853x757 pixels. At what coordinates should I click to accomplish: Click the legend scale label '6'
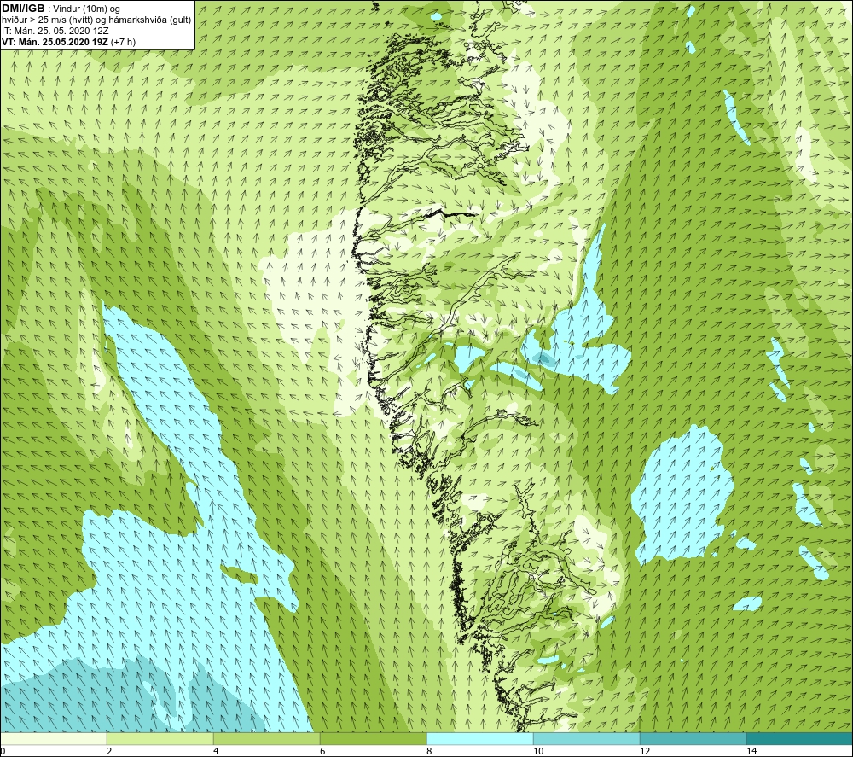(322, 751)
